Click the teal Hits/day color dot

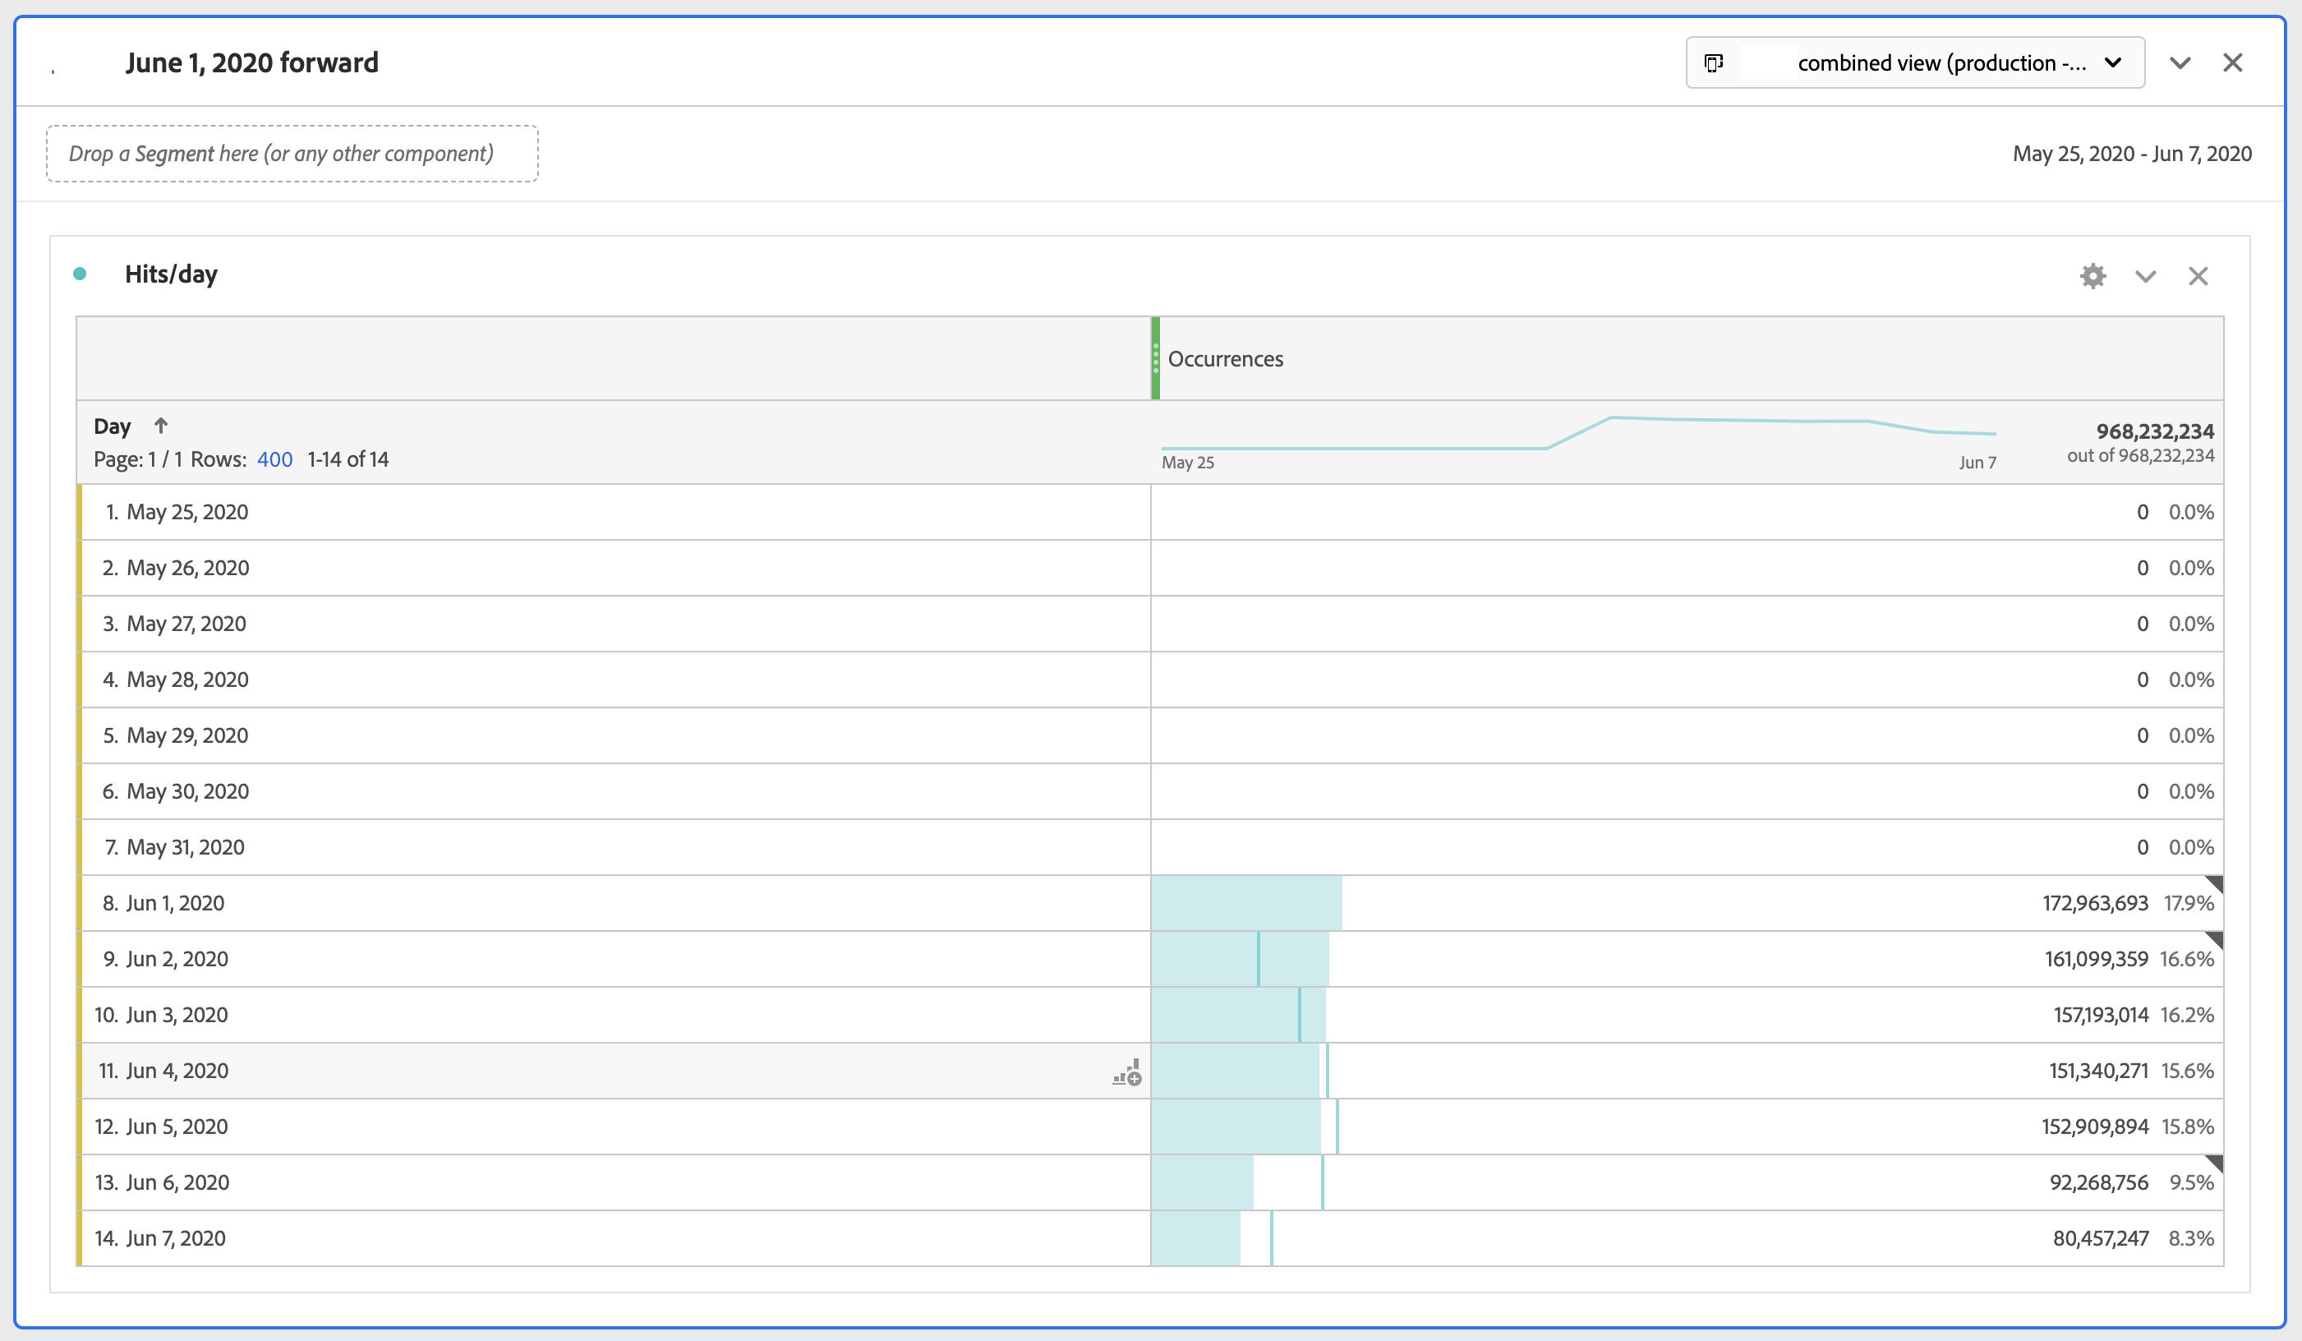coord(81,274)
